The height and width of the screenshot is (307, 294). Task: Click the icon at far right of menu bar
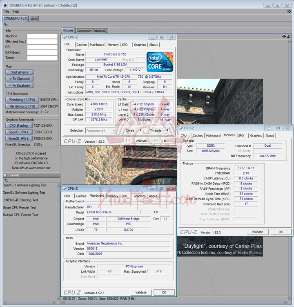point(290,11)
